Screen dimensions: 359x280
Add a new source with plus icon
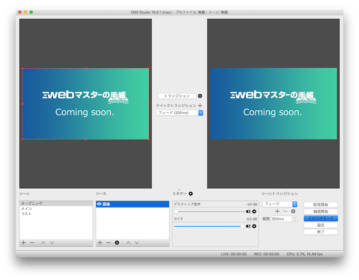(x=100, y=243)
